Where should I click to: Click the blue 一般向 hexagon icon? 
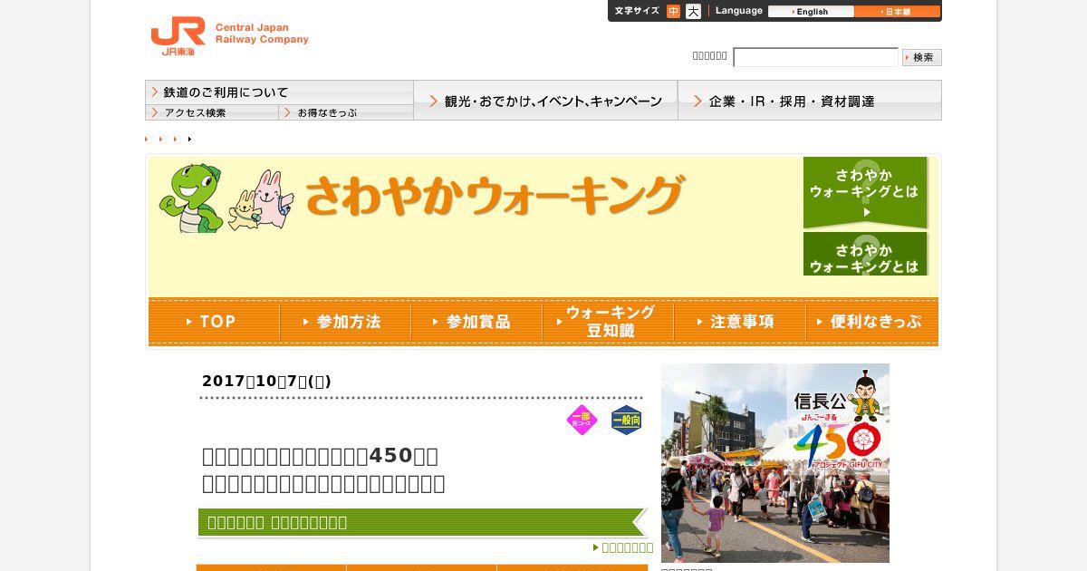pos(626,420)
